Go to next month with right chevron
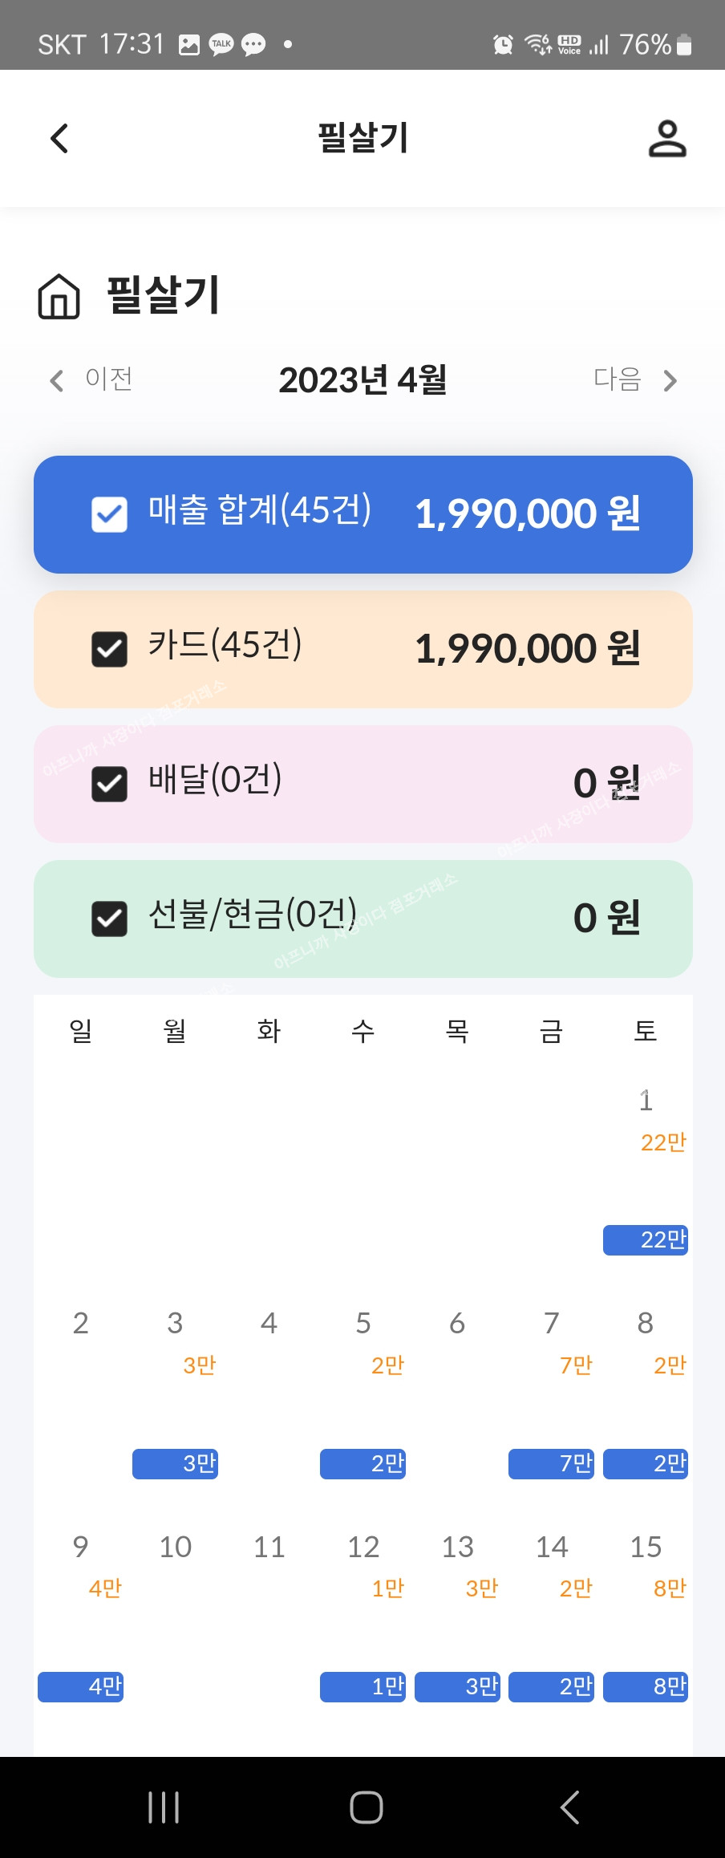The width and height of the screenshot is (725, 1858). [x=670, y=381]
